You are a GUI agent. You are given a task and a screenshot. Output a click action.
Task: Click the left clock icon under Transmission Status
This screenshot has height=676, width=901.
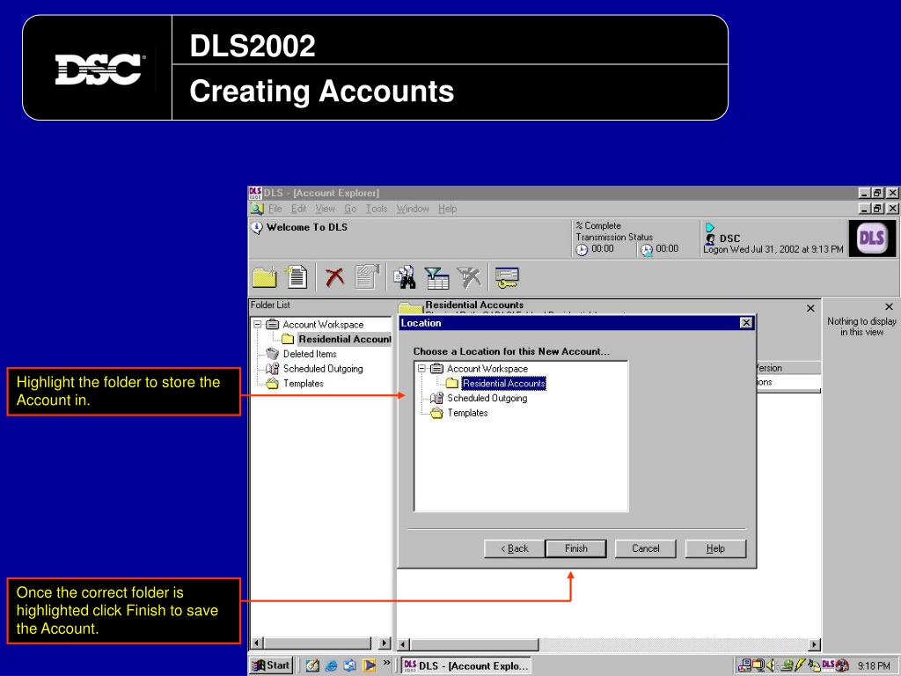(582, 249)
